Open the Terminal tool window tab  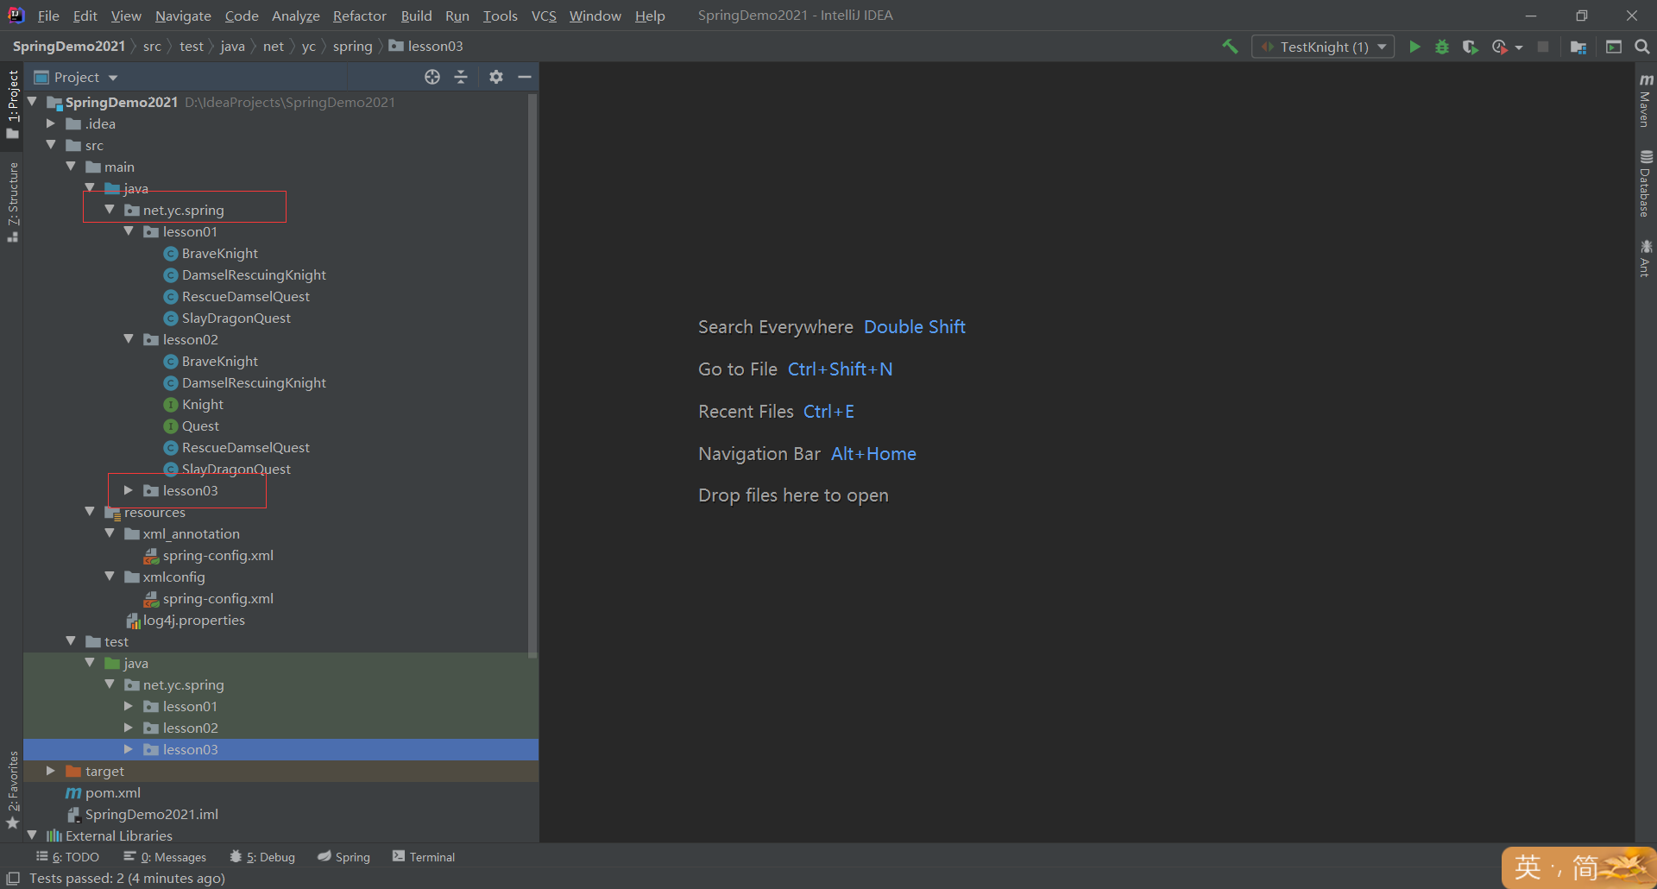(x=424, y=857)
